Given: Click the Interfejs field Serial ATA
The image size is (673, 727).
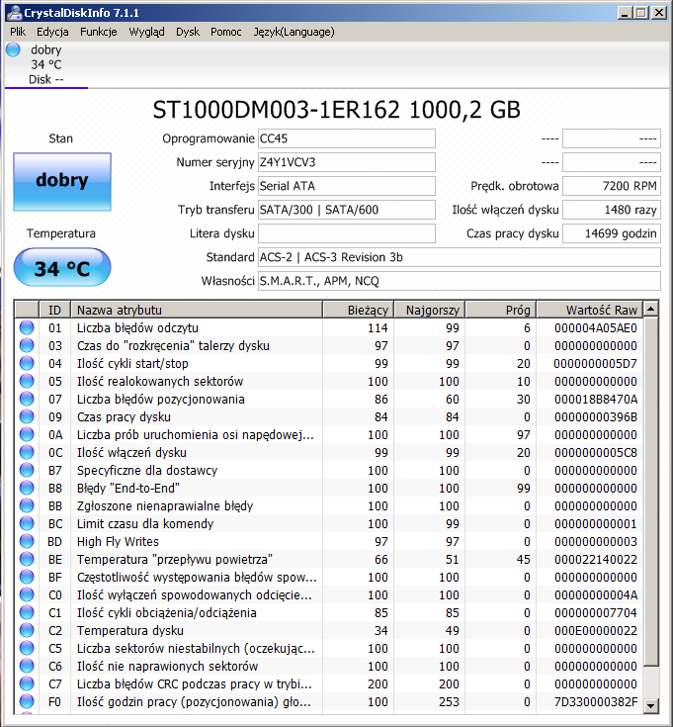Looking at the screenshot, I should 347,186.
